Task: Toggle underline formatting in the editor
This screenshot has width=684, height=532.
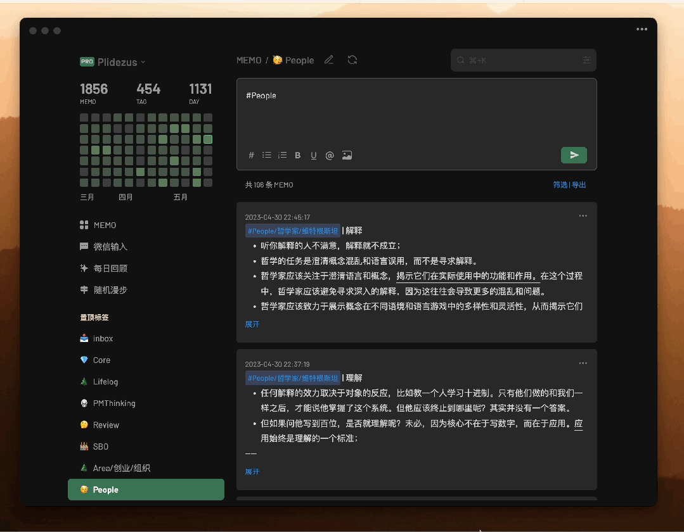Action: [314, 156]
